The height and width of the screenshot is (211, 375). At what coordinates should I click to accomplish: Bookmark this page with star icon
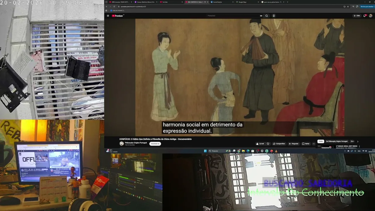click(348, 6)
